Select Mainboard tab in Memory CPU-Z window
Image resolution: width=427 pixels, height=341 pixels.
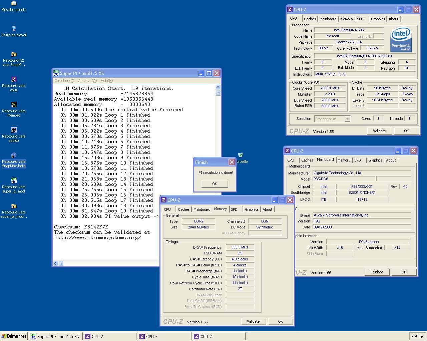pos(202,209)
